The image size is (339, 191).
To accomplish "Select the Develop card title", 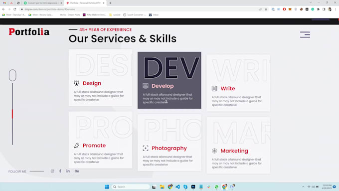I will coord(163,86).
